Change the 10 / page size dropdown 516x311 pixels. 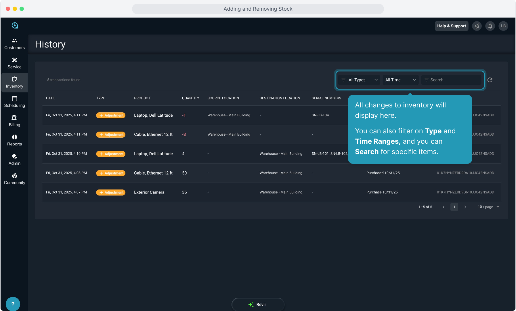tap(488, 207)
